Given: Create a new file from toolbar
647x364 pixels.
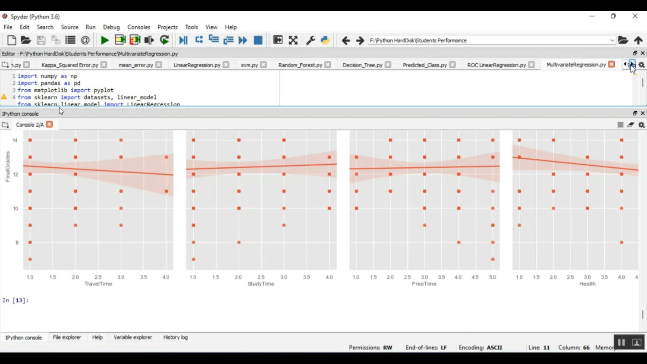Looking at the screenshot, I should tap(12, 41).
